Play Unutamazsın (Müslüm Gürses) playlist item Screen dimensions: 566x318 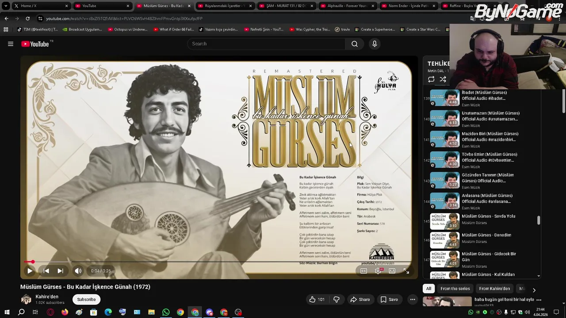pos(481,119)
